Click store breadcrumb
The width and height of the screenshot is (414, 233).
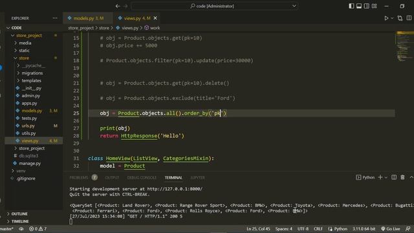coord(104,28)
